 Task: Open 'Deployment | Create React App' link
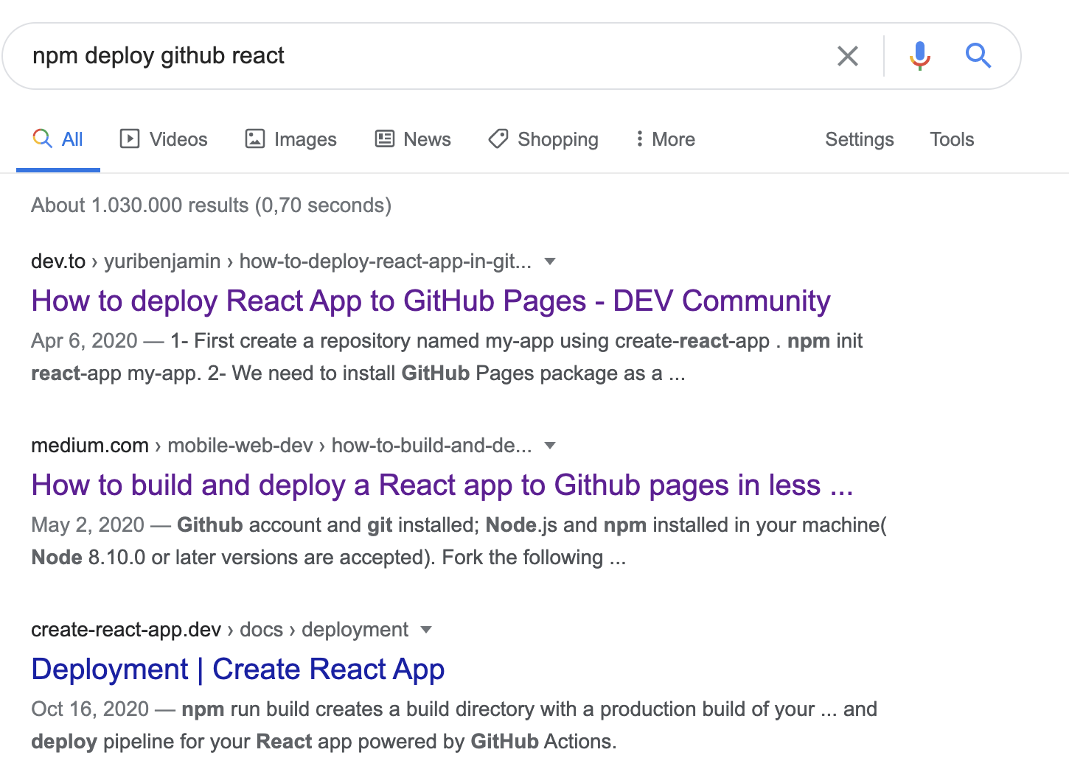[237, 670]
